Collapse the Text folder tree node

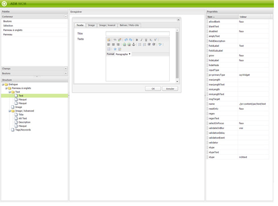pos(10,92)
